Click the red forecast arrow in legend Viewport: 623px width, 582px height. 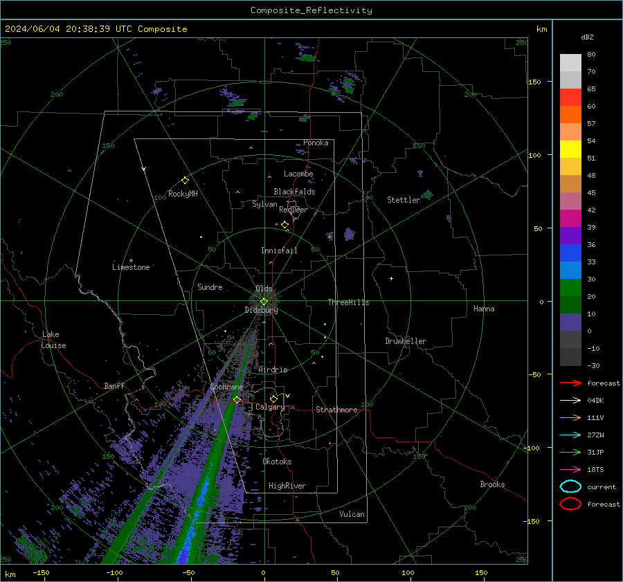point(570,383)
